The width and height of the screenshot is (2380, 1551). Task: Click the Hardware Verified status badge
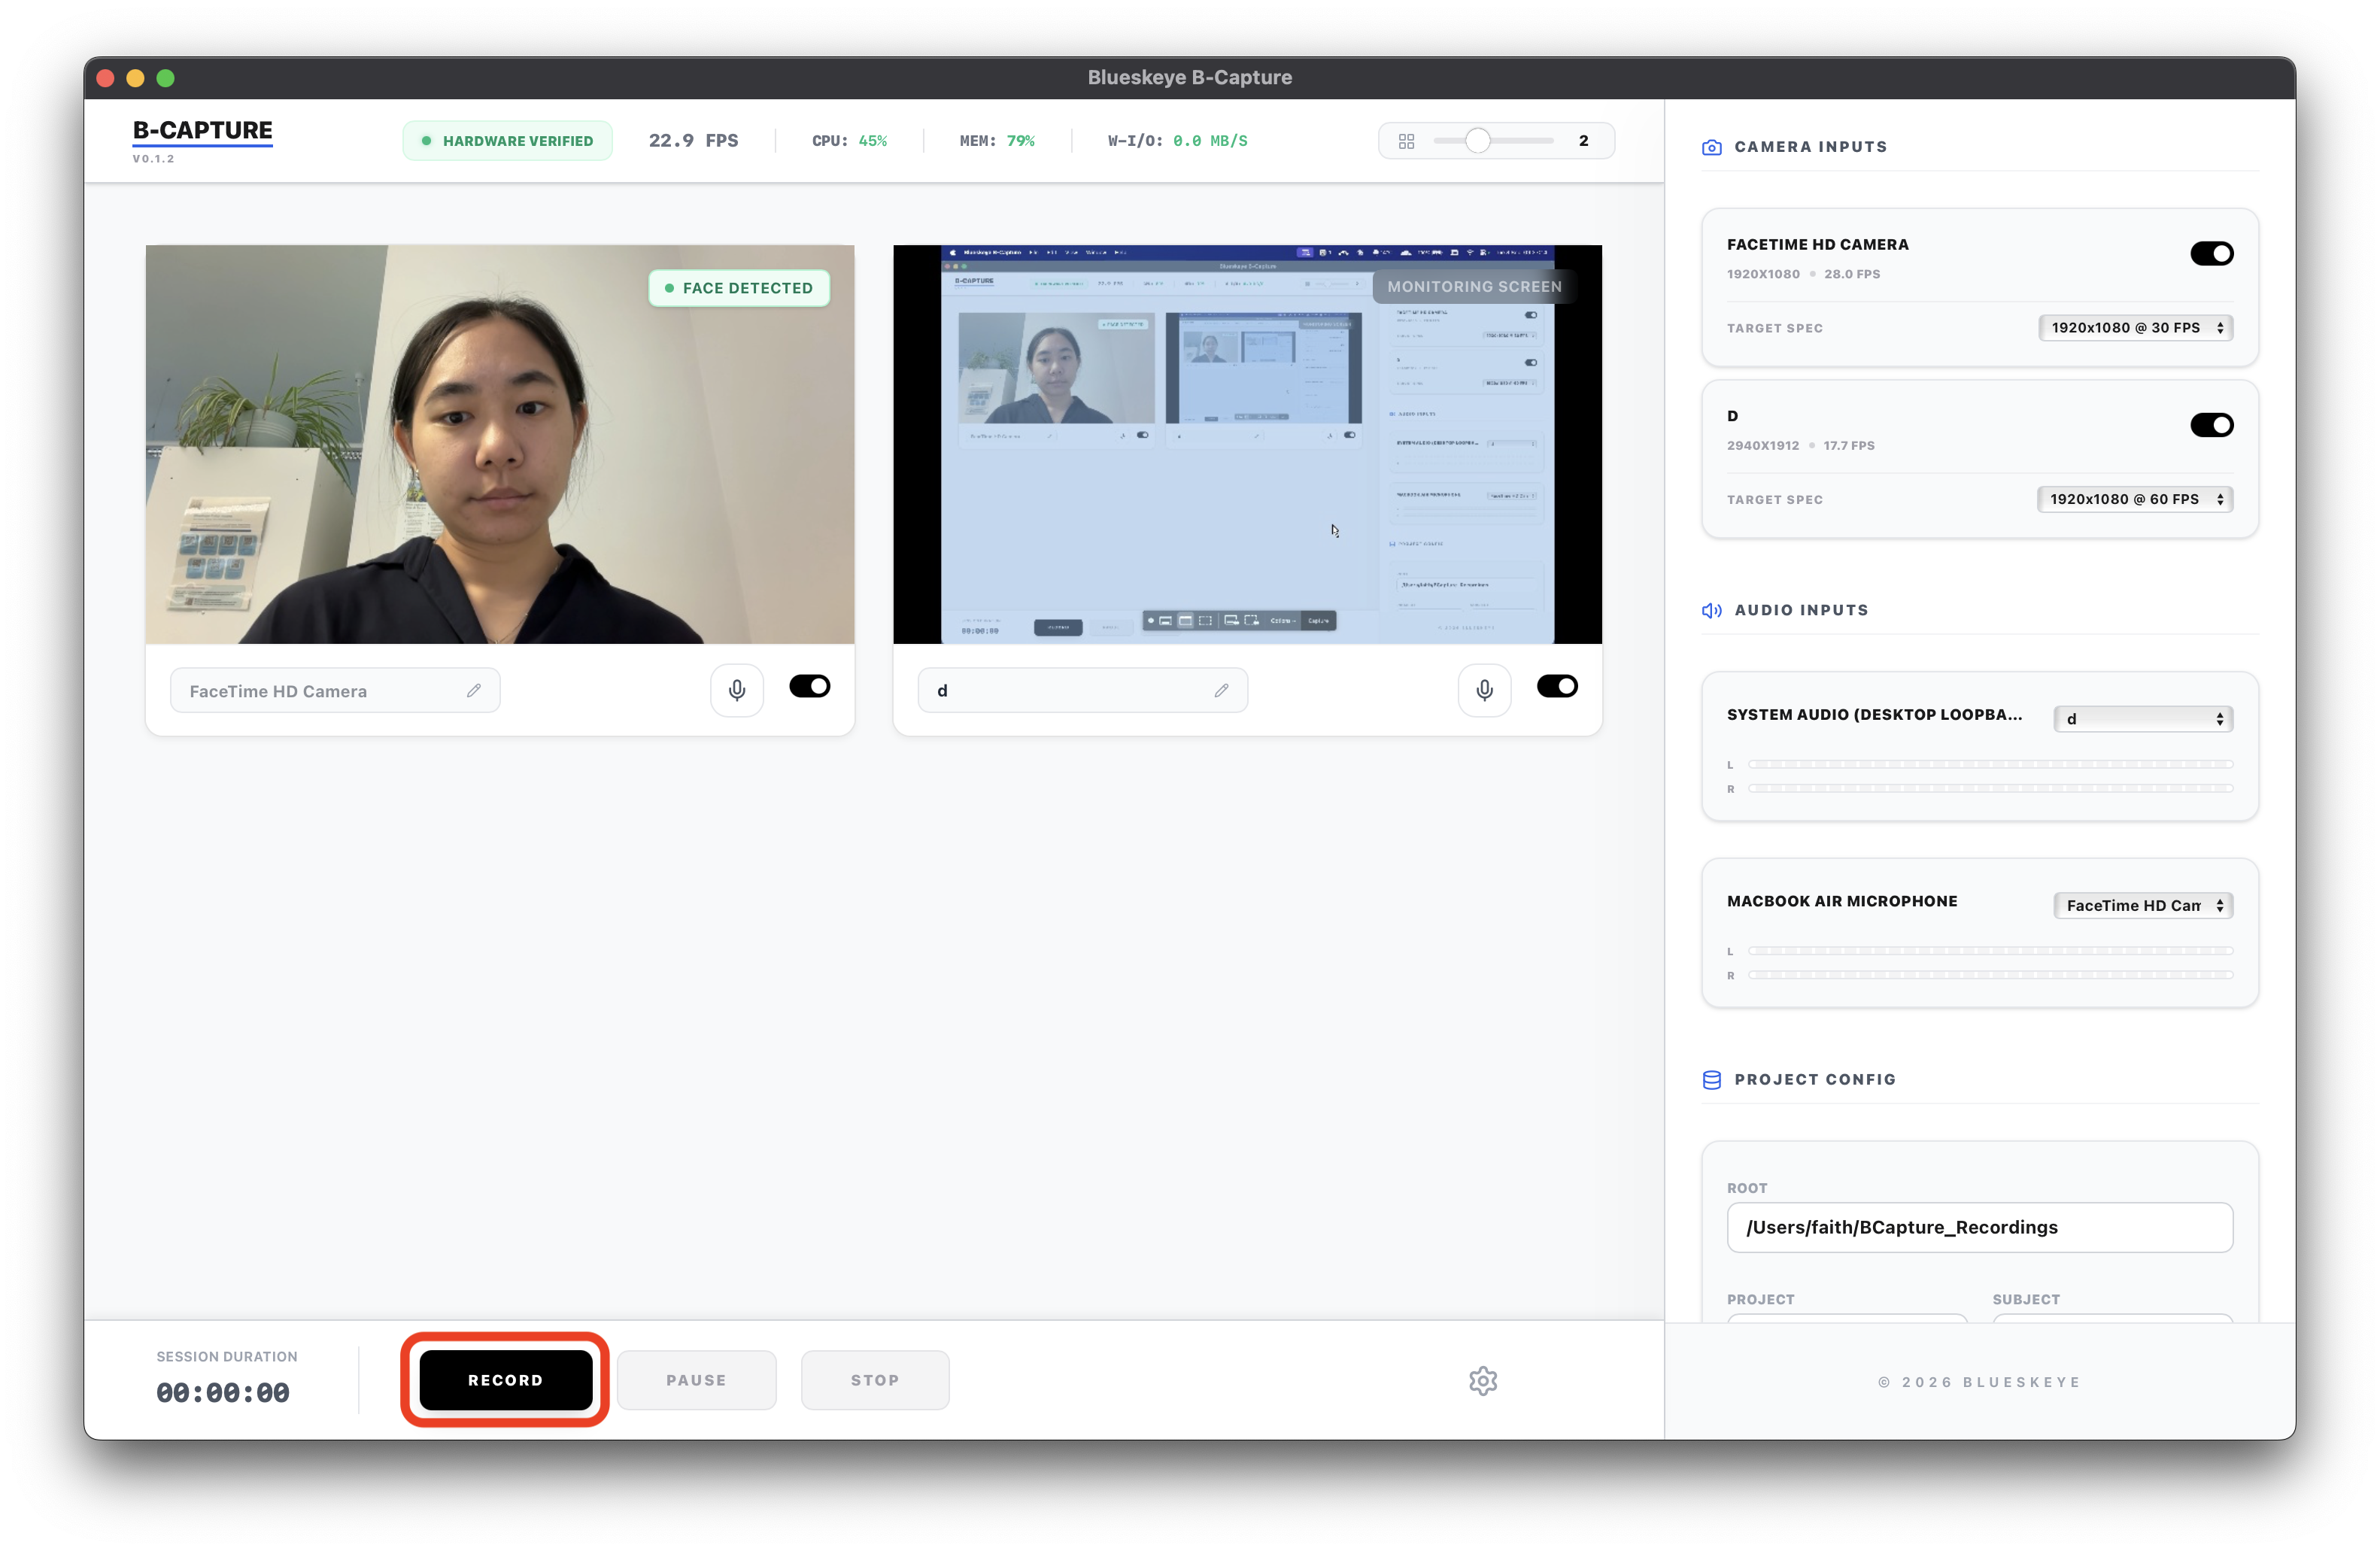point(507,141)
